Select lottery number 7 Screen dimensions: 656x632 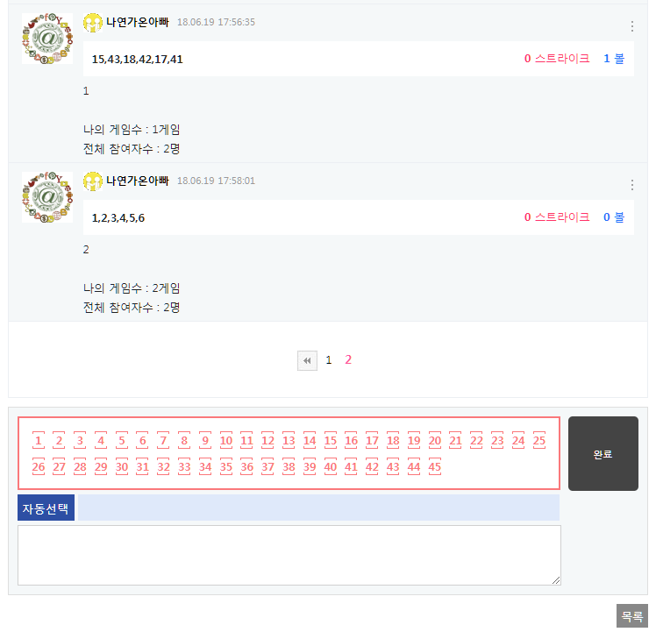pyautogui.click(x=163, y=441)
